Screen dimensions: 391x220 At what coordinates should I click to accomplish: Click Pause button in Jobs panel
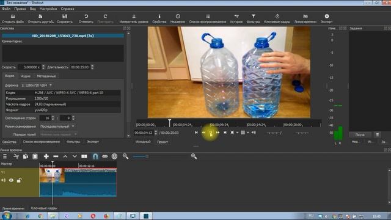pos(360,134)
